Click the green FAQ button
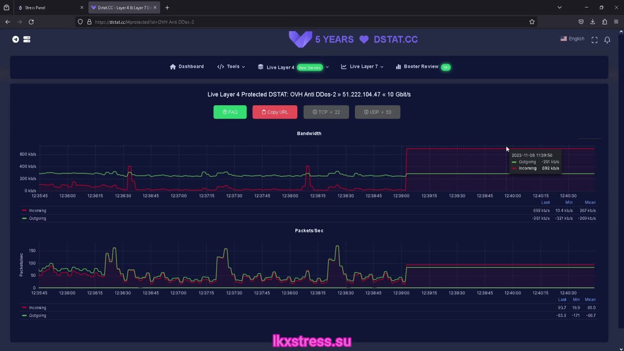 [x=230, y=112]
